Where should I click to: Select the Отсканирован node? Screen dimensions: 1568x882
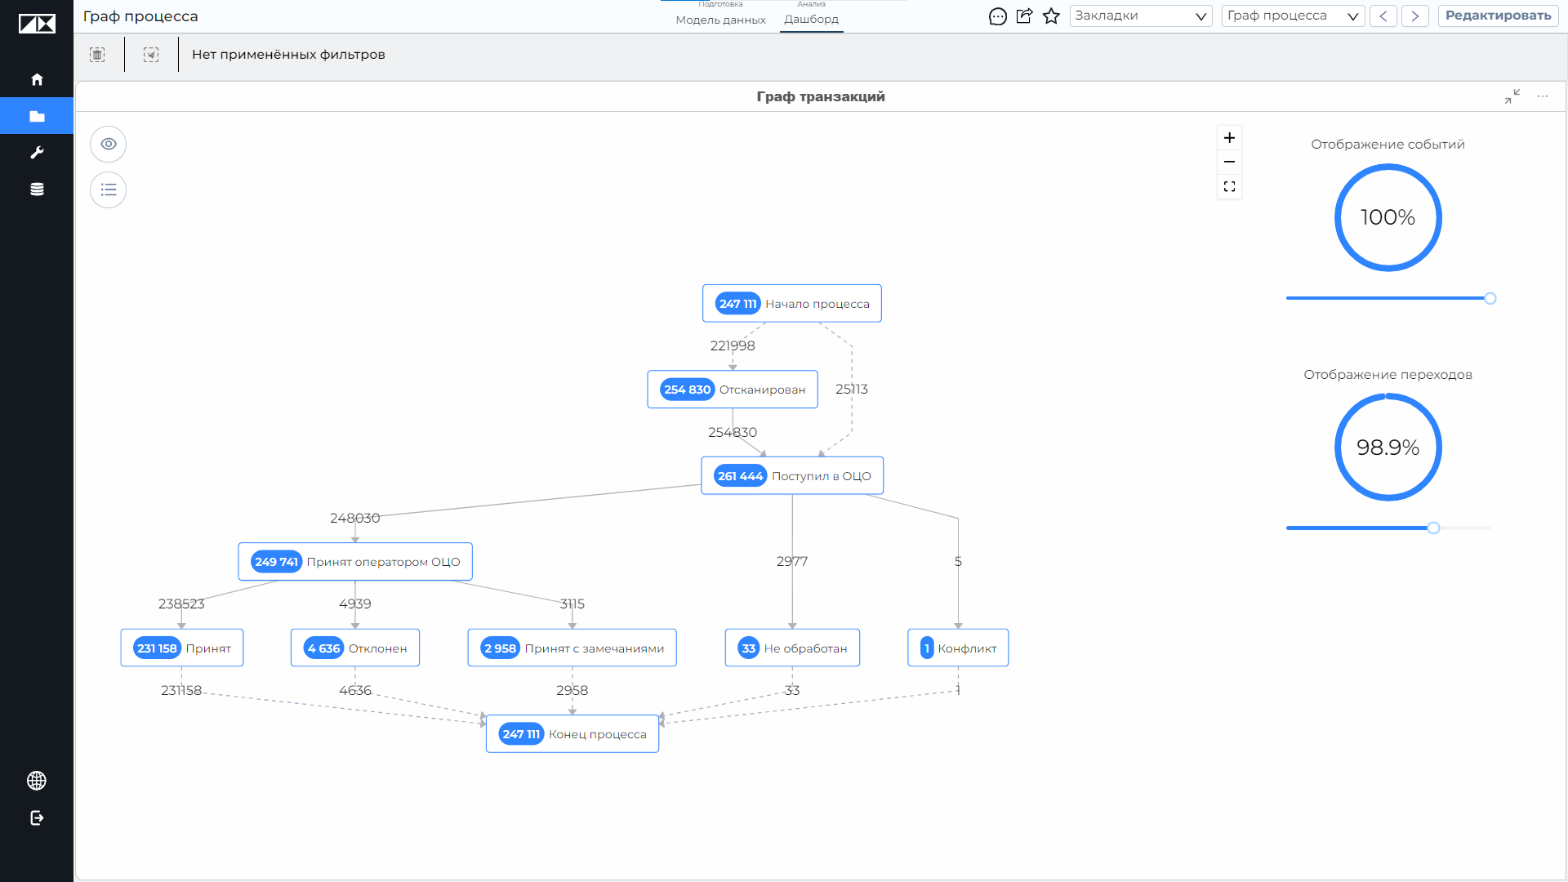[733, 390]
